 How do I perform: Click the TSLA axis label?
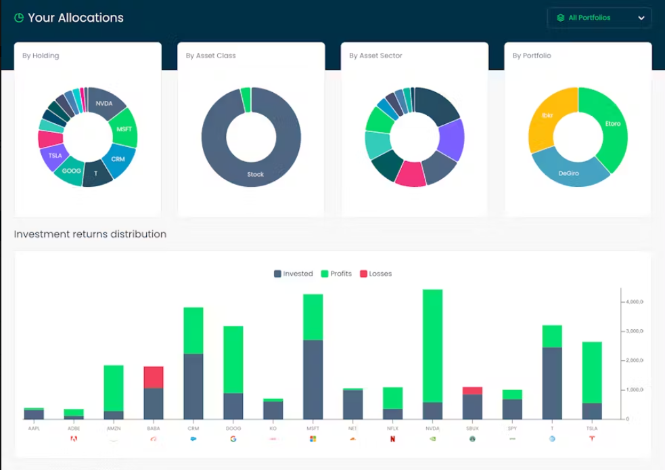coord(592,429)
